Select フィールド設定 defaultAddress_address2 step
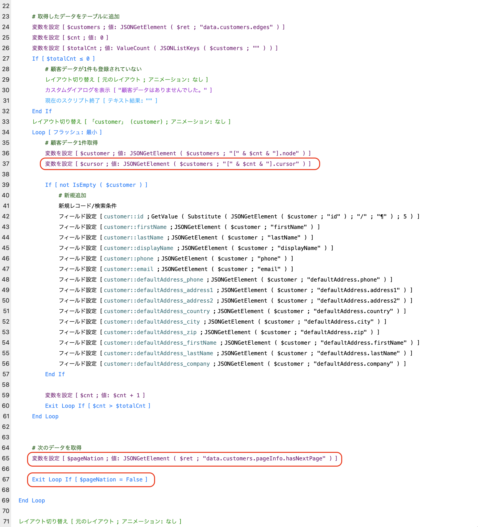The image size is (478, 527). (235, 301)
